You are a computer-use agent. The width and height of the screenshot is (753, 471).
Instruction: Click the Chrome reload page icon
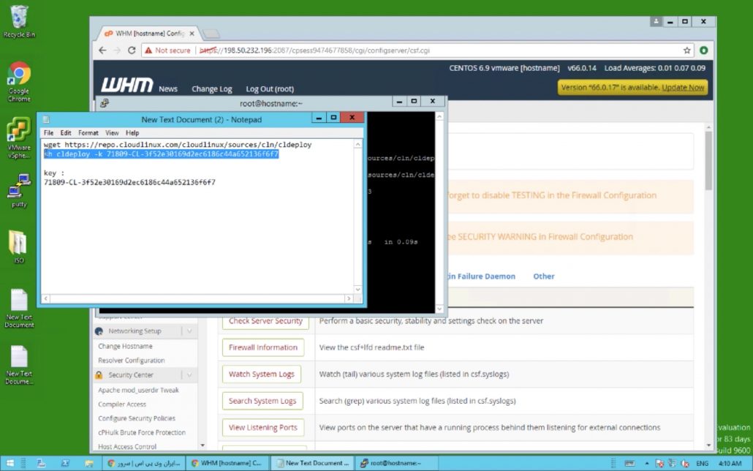point(132,50)
